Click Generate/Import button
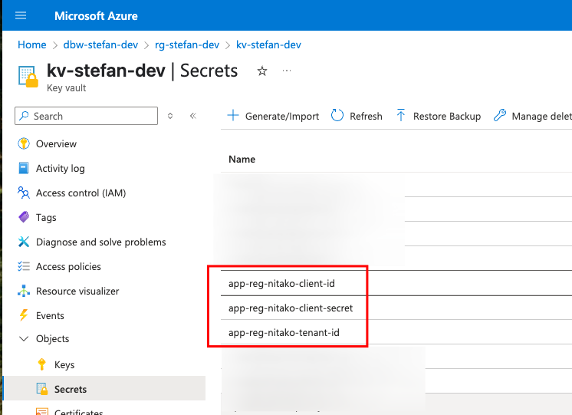572x415 pixels. point(274,116)
